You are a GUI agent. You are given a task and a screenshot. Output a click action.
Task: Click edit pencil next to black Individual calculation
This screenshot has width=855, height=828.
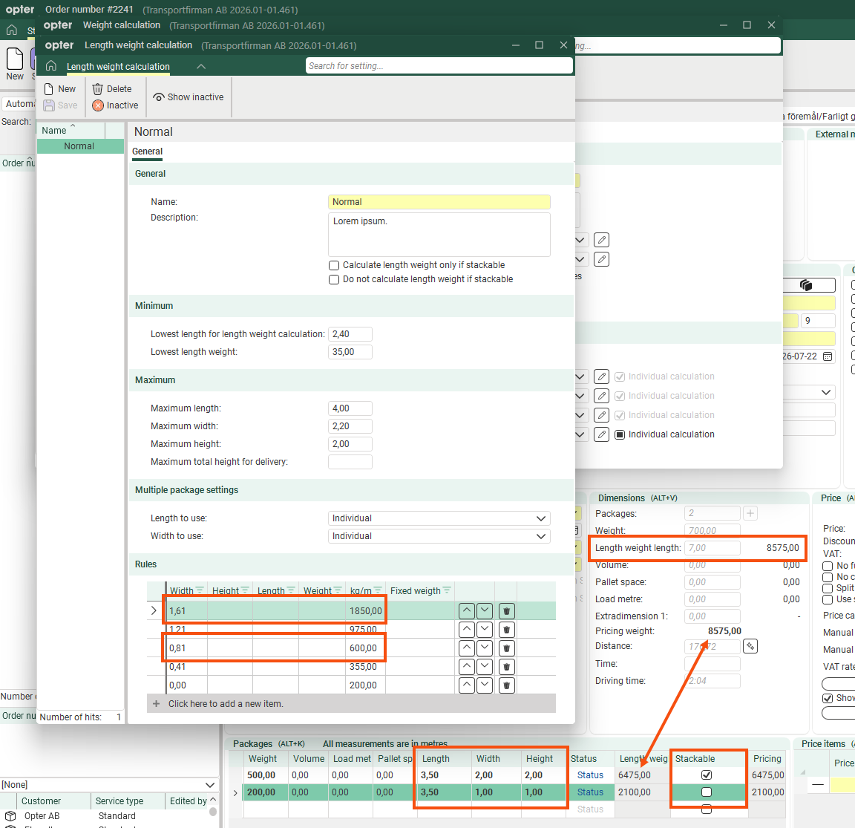pyautogui.click(x=601, y=434)
